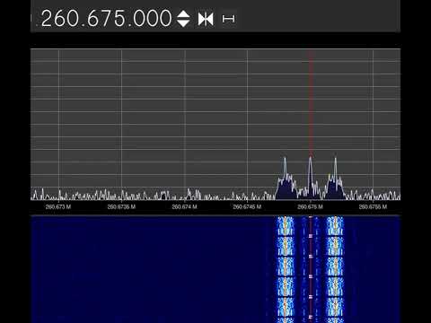Click the 260.674 M axis label
Viewport: 431px width, 323px height.
click(x=184, y=206)
